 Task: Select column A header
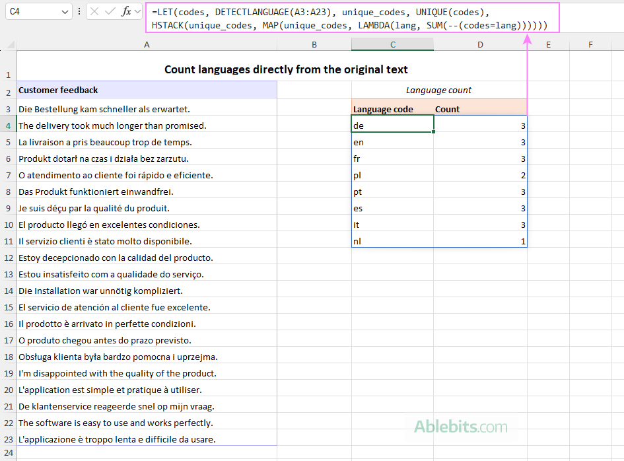pos(147,45)
